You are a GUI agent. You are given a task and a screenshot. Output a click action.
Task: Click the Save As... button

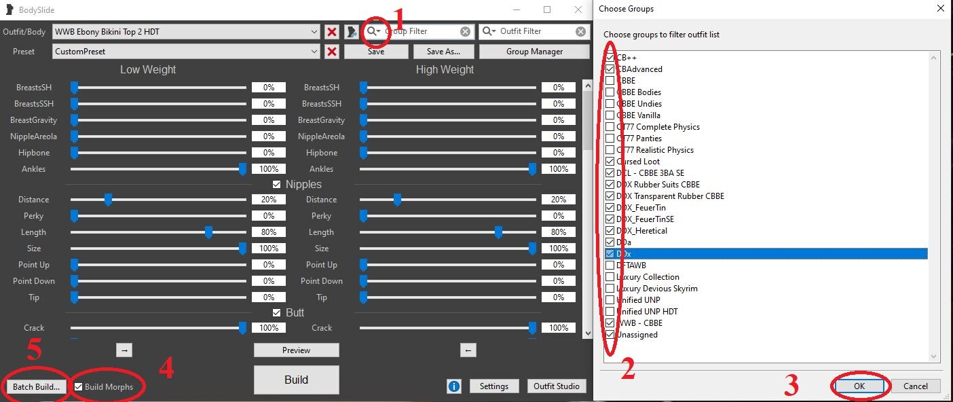pos(443,52)
